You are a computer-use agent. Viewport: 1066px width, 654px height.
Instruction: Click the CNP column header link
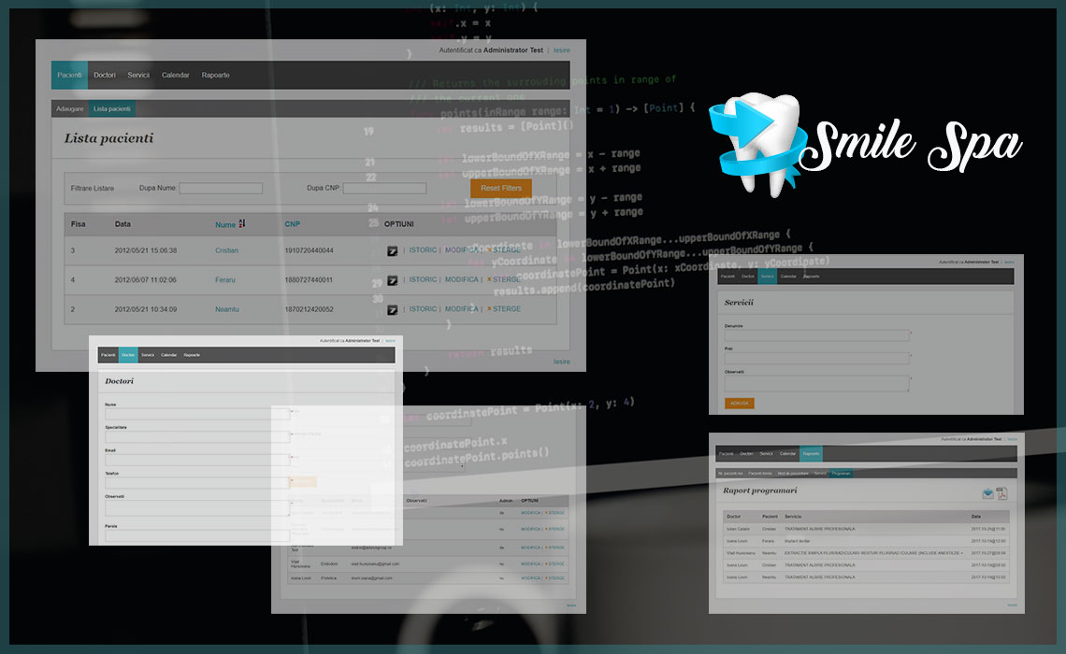(x=293, y=224)
